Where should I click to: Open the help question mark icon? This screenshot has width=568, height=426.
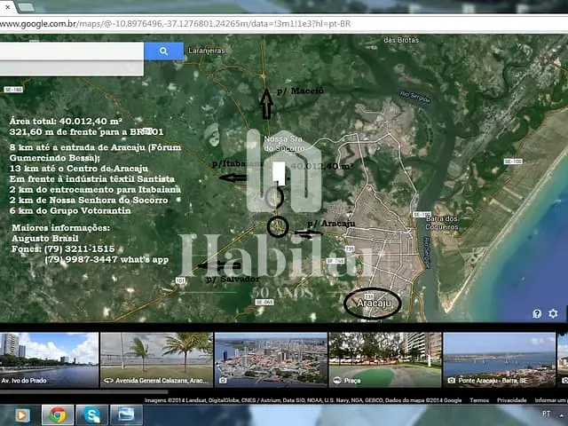537,313
